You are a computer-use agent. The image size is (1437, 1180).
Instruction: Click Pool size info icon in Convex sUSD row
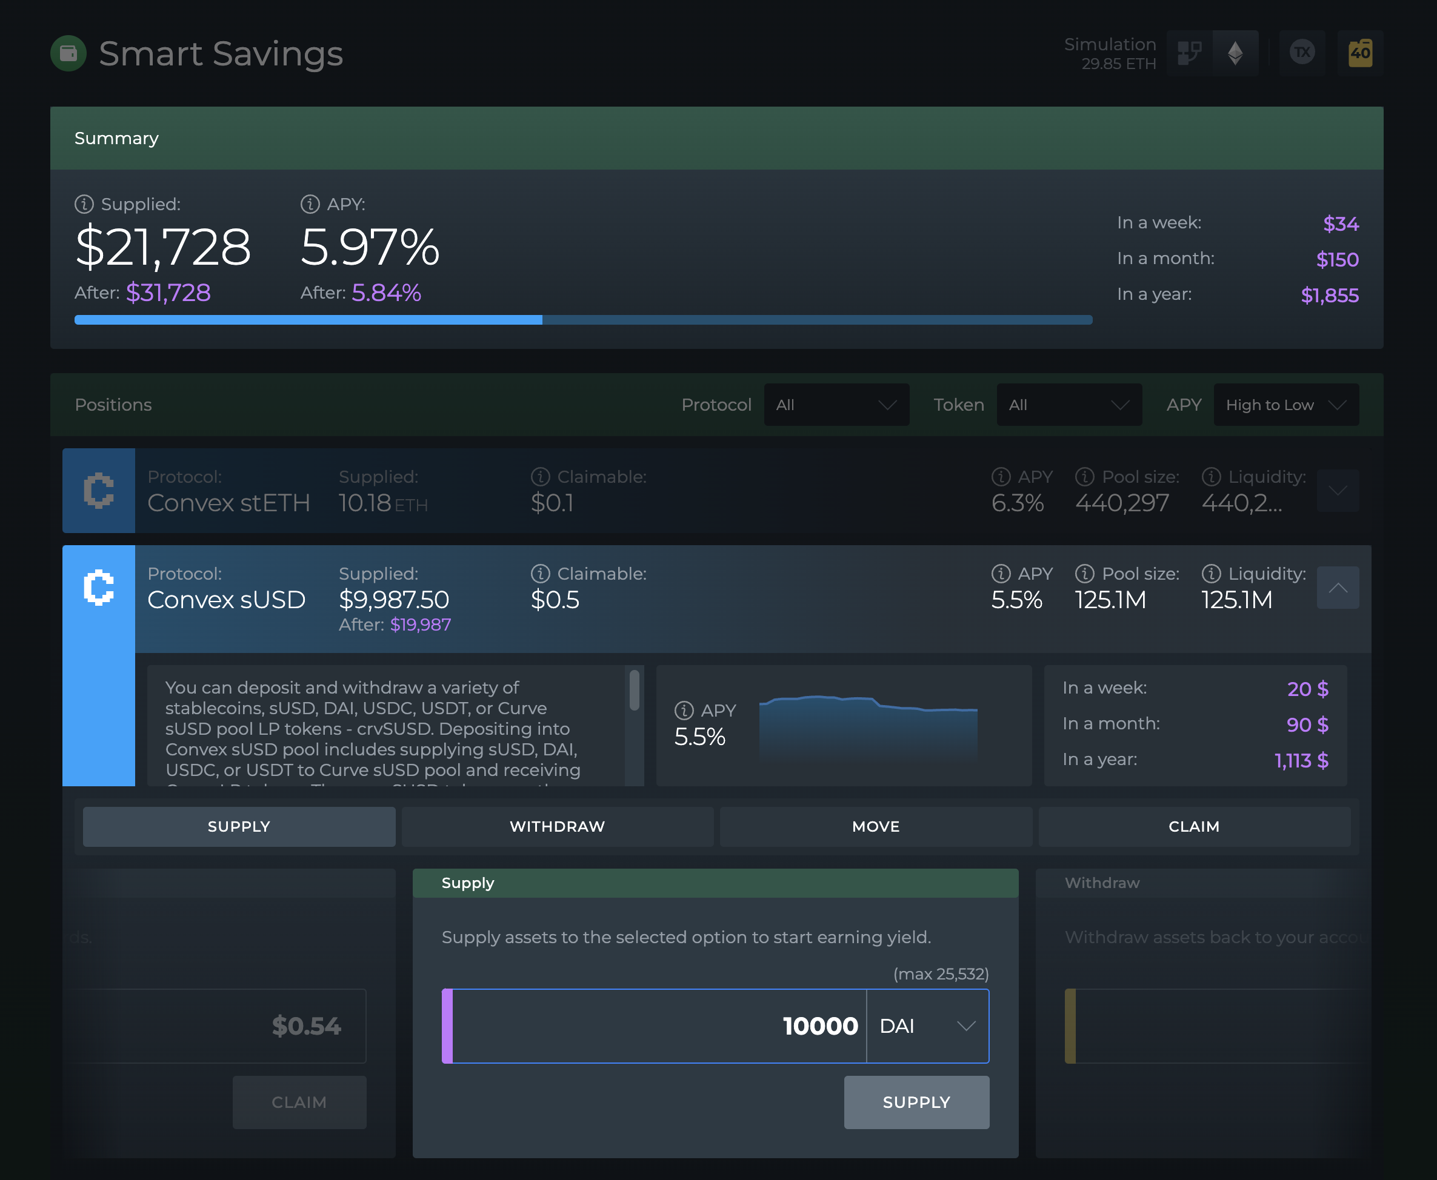[x=1085, y=574]
